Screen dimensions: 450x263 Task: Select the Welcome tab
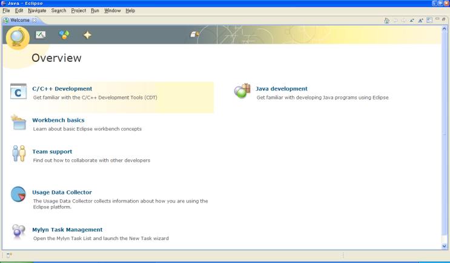click(x=20, y=20)
